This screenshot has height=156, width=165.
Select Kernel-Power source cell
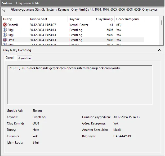pos(79,25)
